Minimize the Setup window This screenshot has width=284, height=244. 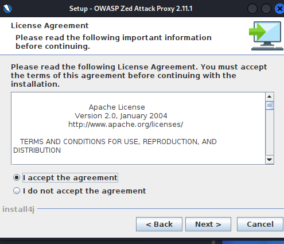click(x=252, y=9)
